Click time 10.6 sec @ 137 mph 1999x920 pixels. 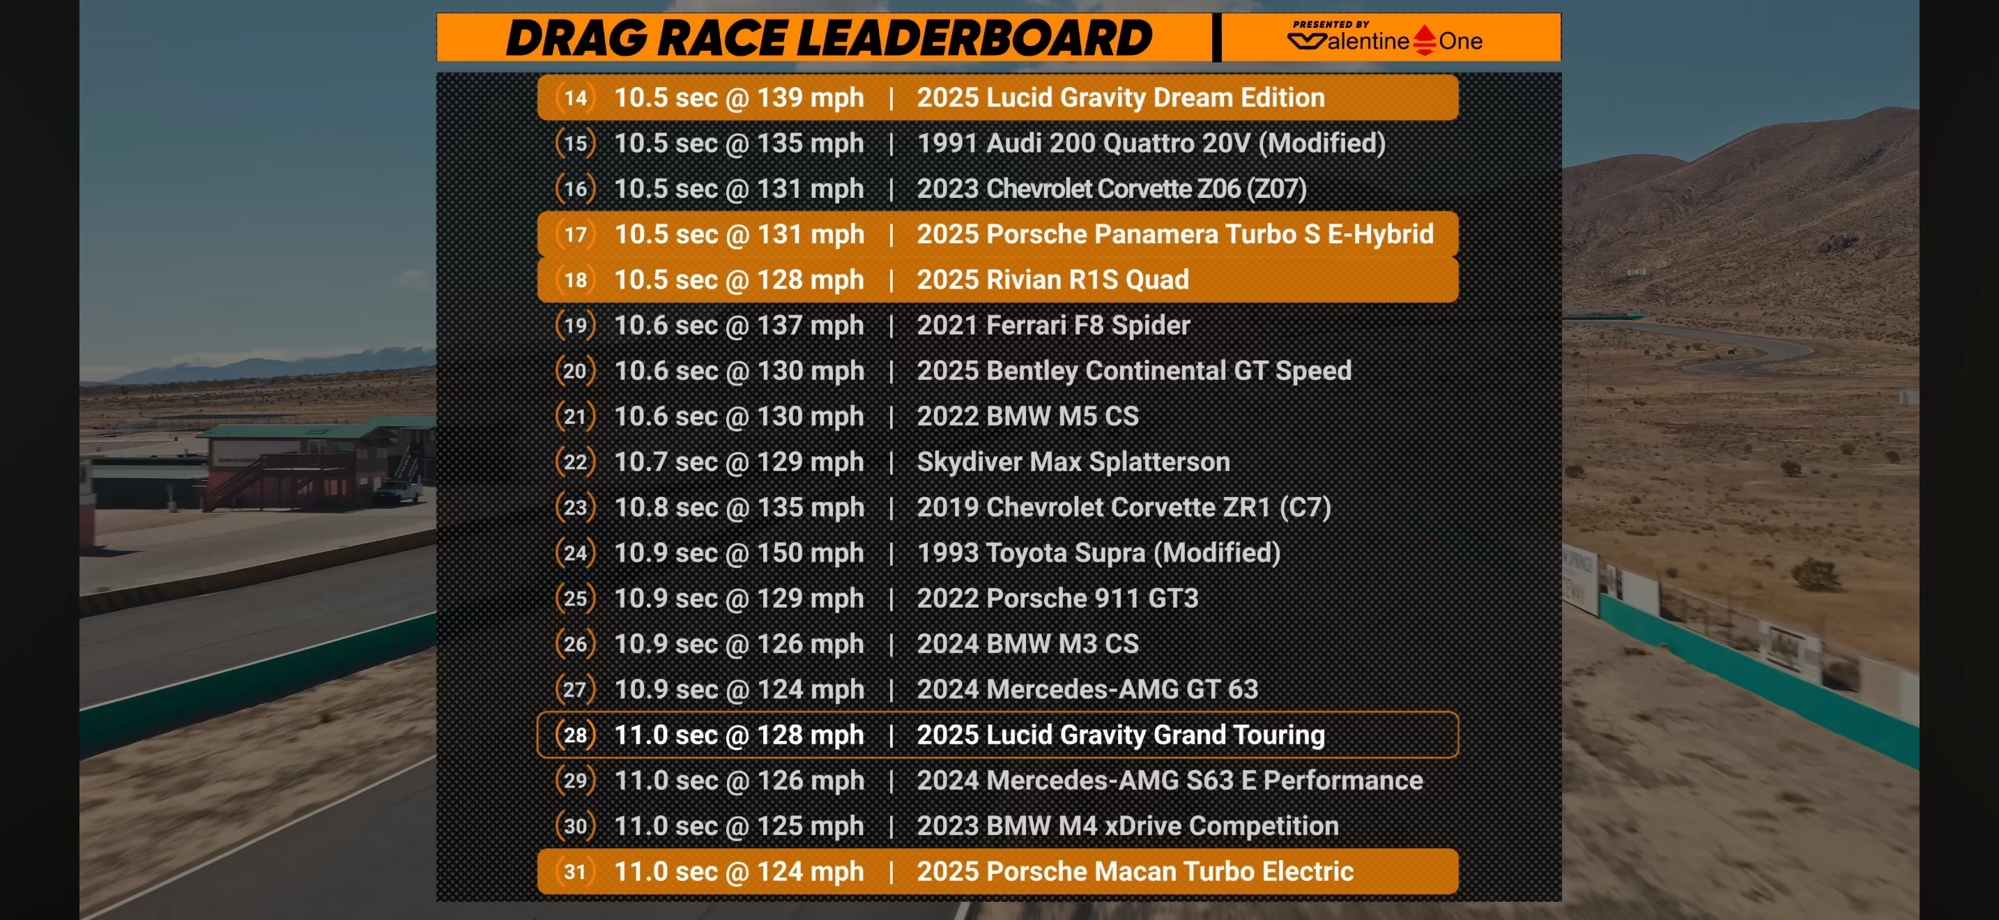[739, 325]
